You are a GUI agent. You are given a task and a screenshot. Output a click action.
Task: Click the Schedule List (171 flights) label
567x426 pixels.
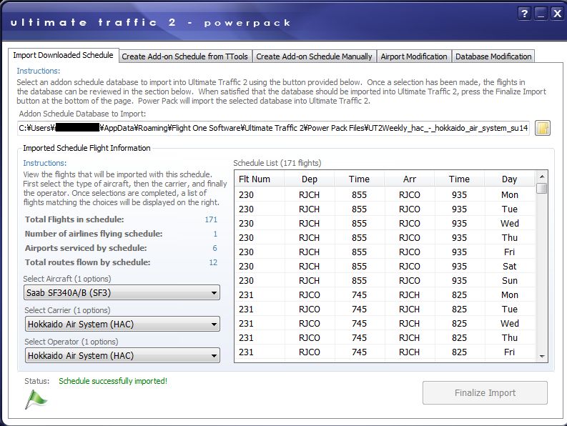pos(277,163)
